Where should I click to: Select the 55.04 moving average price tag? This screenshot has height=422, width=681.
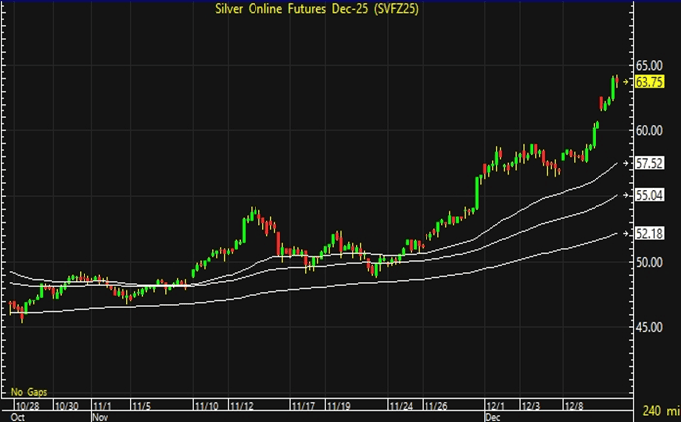(x=649, y=196)
